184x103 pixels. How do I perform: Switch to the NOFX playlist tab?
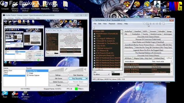tap(145, 31)
